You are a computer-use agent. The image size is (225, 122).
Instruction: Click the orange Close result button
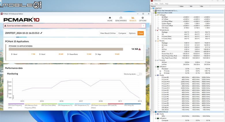[140, 33]
